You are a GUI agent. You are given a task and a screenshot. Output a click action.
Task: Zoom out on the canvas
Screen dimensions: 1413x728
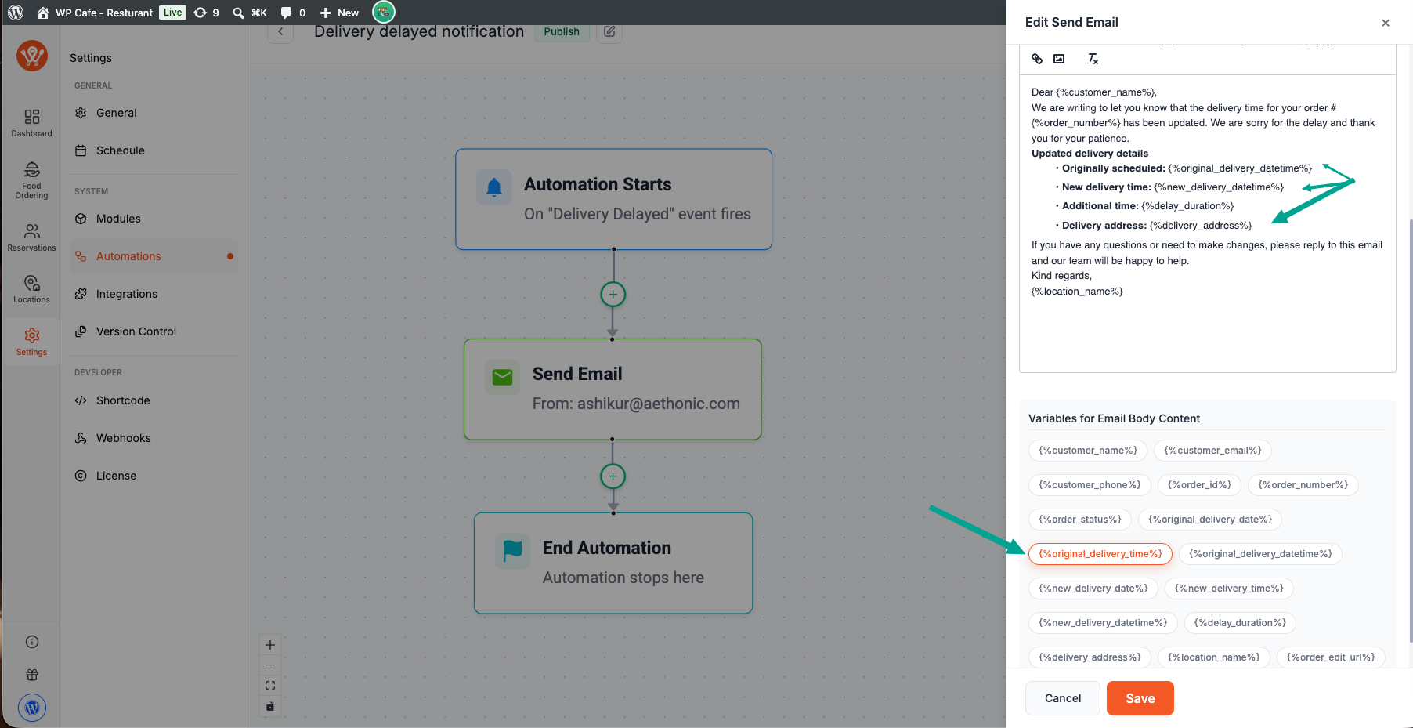(x=270, y=665)
